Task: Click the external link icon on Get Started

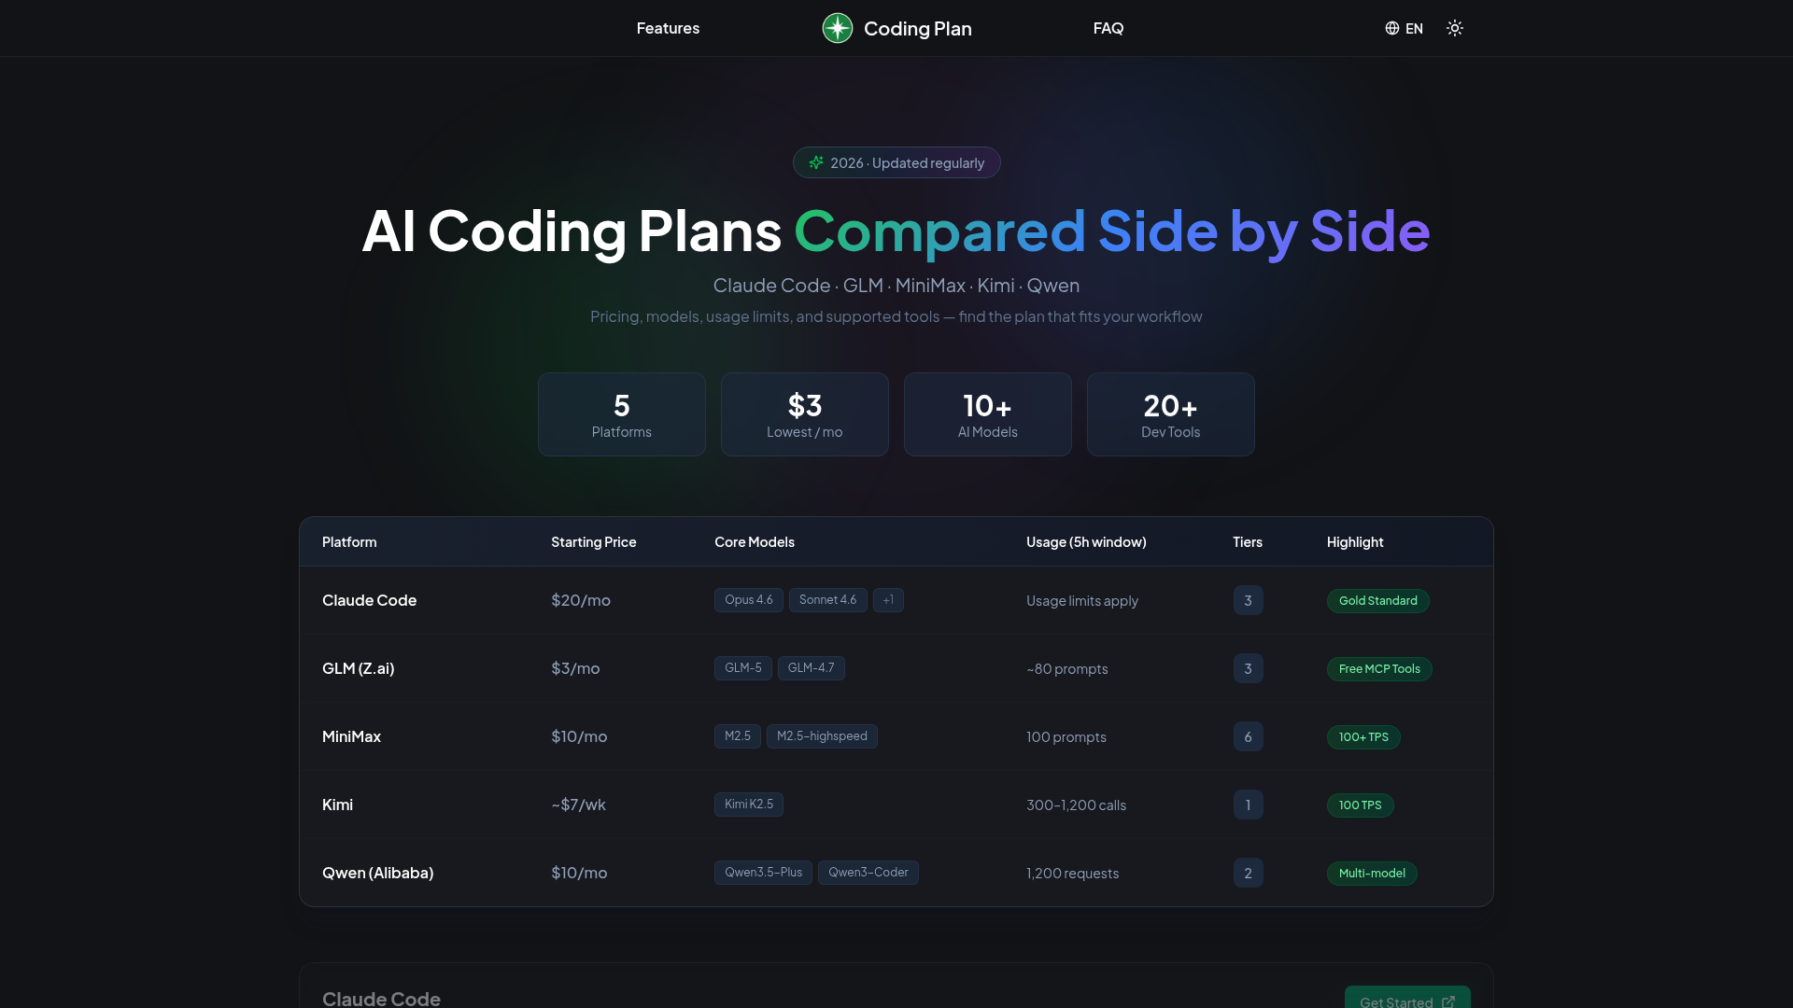Action: point(1448,1001)
